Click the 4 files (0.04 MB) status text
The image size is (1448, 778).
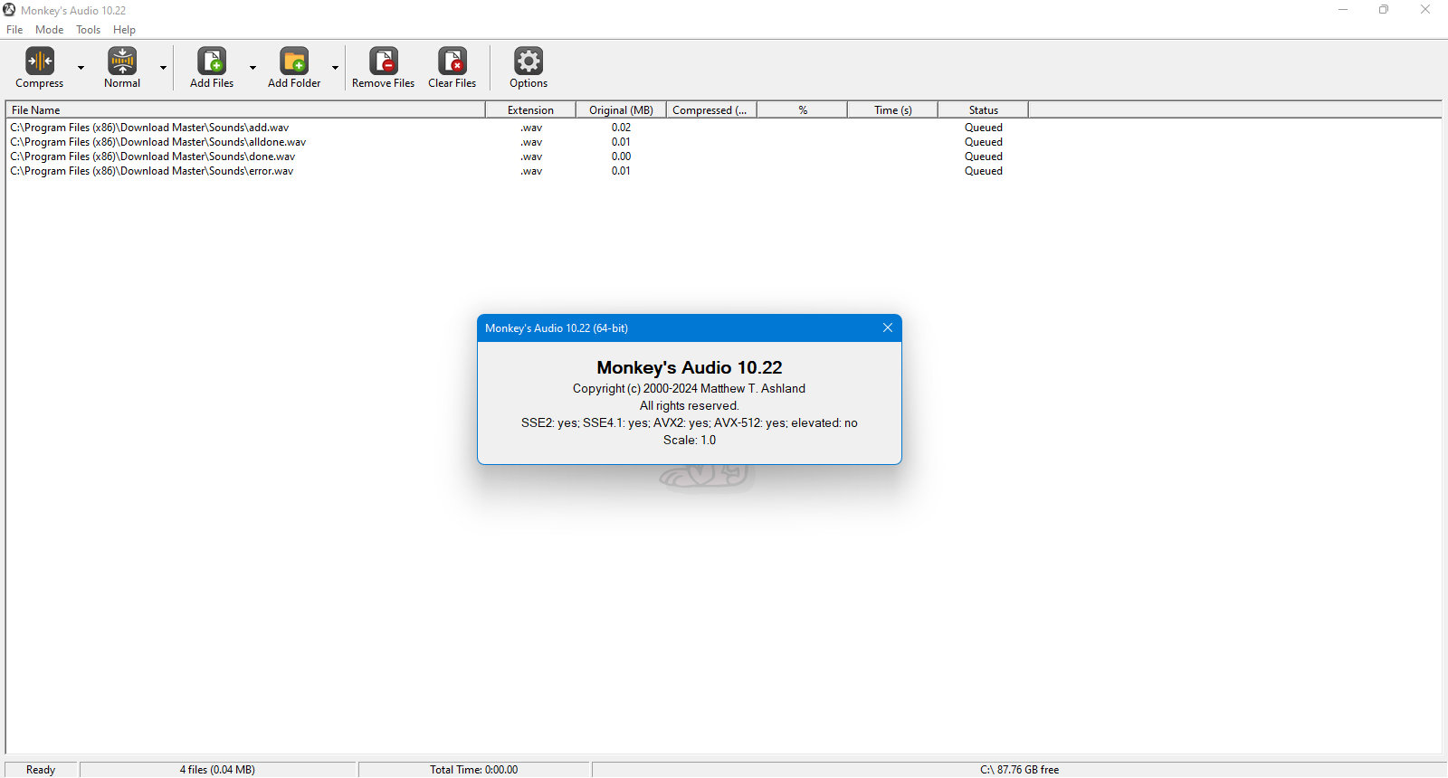(x=217, y=770)
